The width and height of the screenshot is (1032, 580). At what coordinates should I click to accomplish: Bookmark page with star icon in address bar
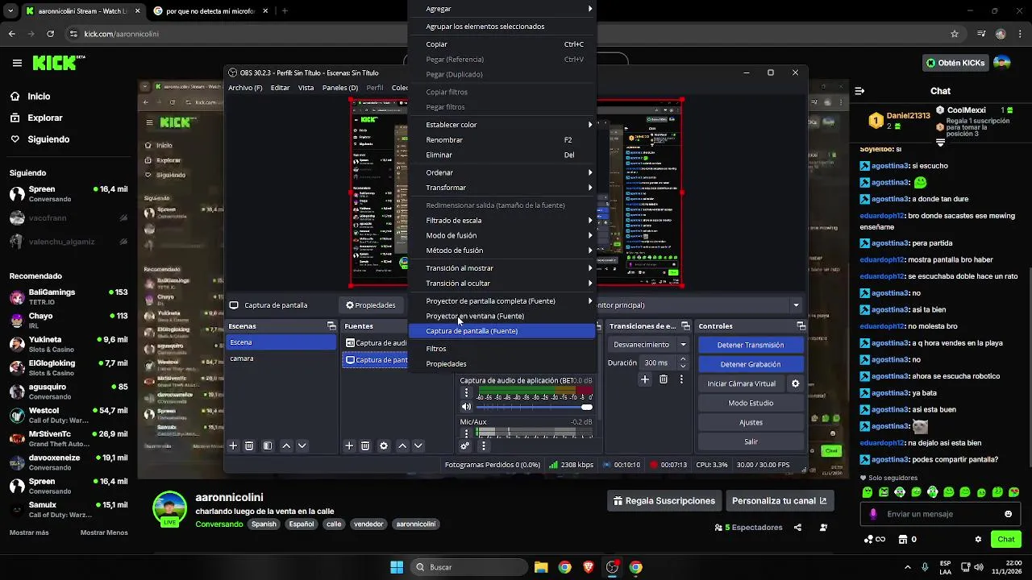point(955,34)
